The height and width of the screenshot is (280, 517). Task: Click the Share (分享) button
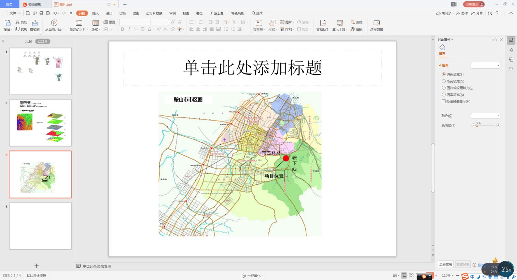coord(477,13)
